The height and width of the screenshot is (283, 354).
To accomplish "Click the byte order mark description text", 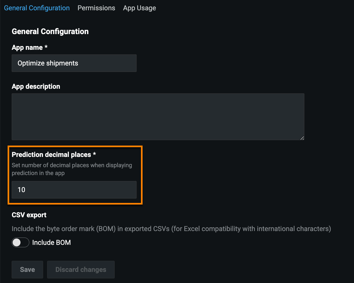I will coord(171,229).
